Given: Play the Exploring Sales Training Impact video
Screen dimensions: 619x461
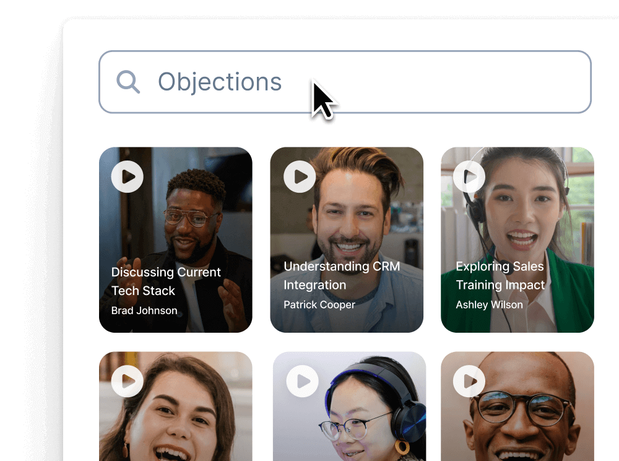Looking at the screenshot, I should pyautogui.click(x=469, y=177).
